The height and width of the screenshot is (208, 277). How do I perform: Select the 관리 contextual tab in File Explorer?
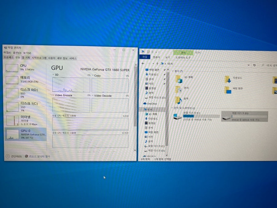[183, 53]
